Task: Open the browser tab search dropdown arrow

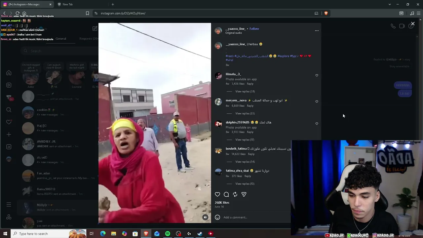Action: coord(390,4)
